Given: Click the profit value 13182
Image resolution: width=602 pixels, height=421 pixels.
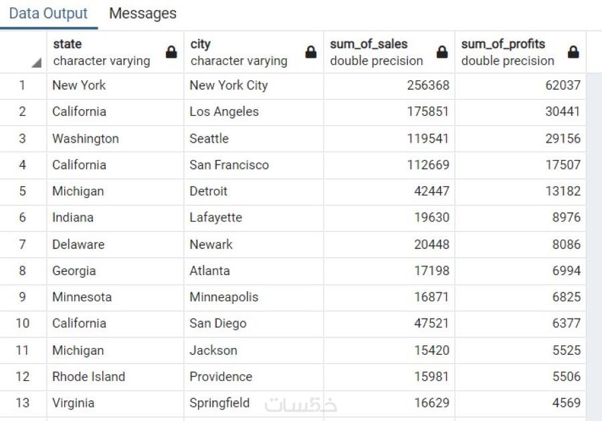Looking at the screenshot, I should pyautogui.click(x=563, y=191).
